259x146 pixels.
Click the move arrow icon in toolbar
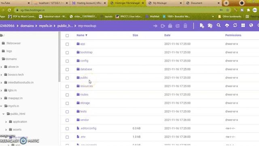pyautogui.click(x=155, y=26)
